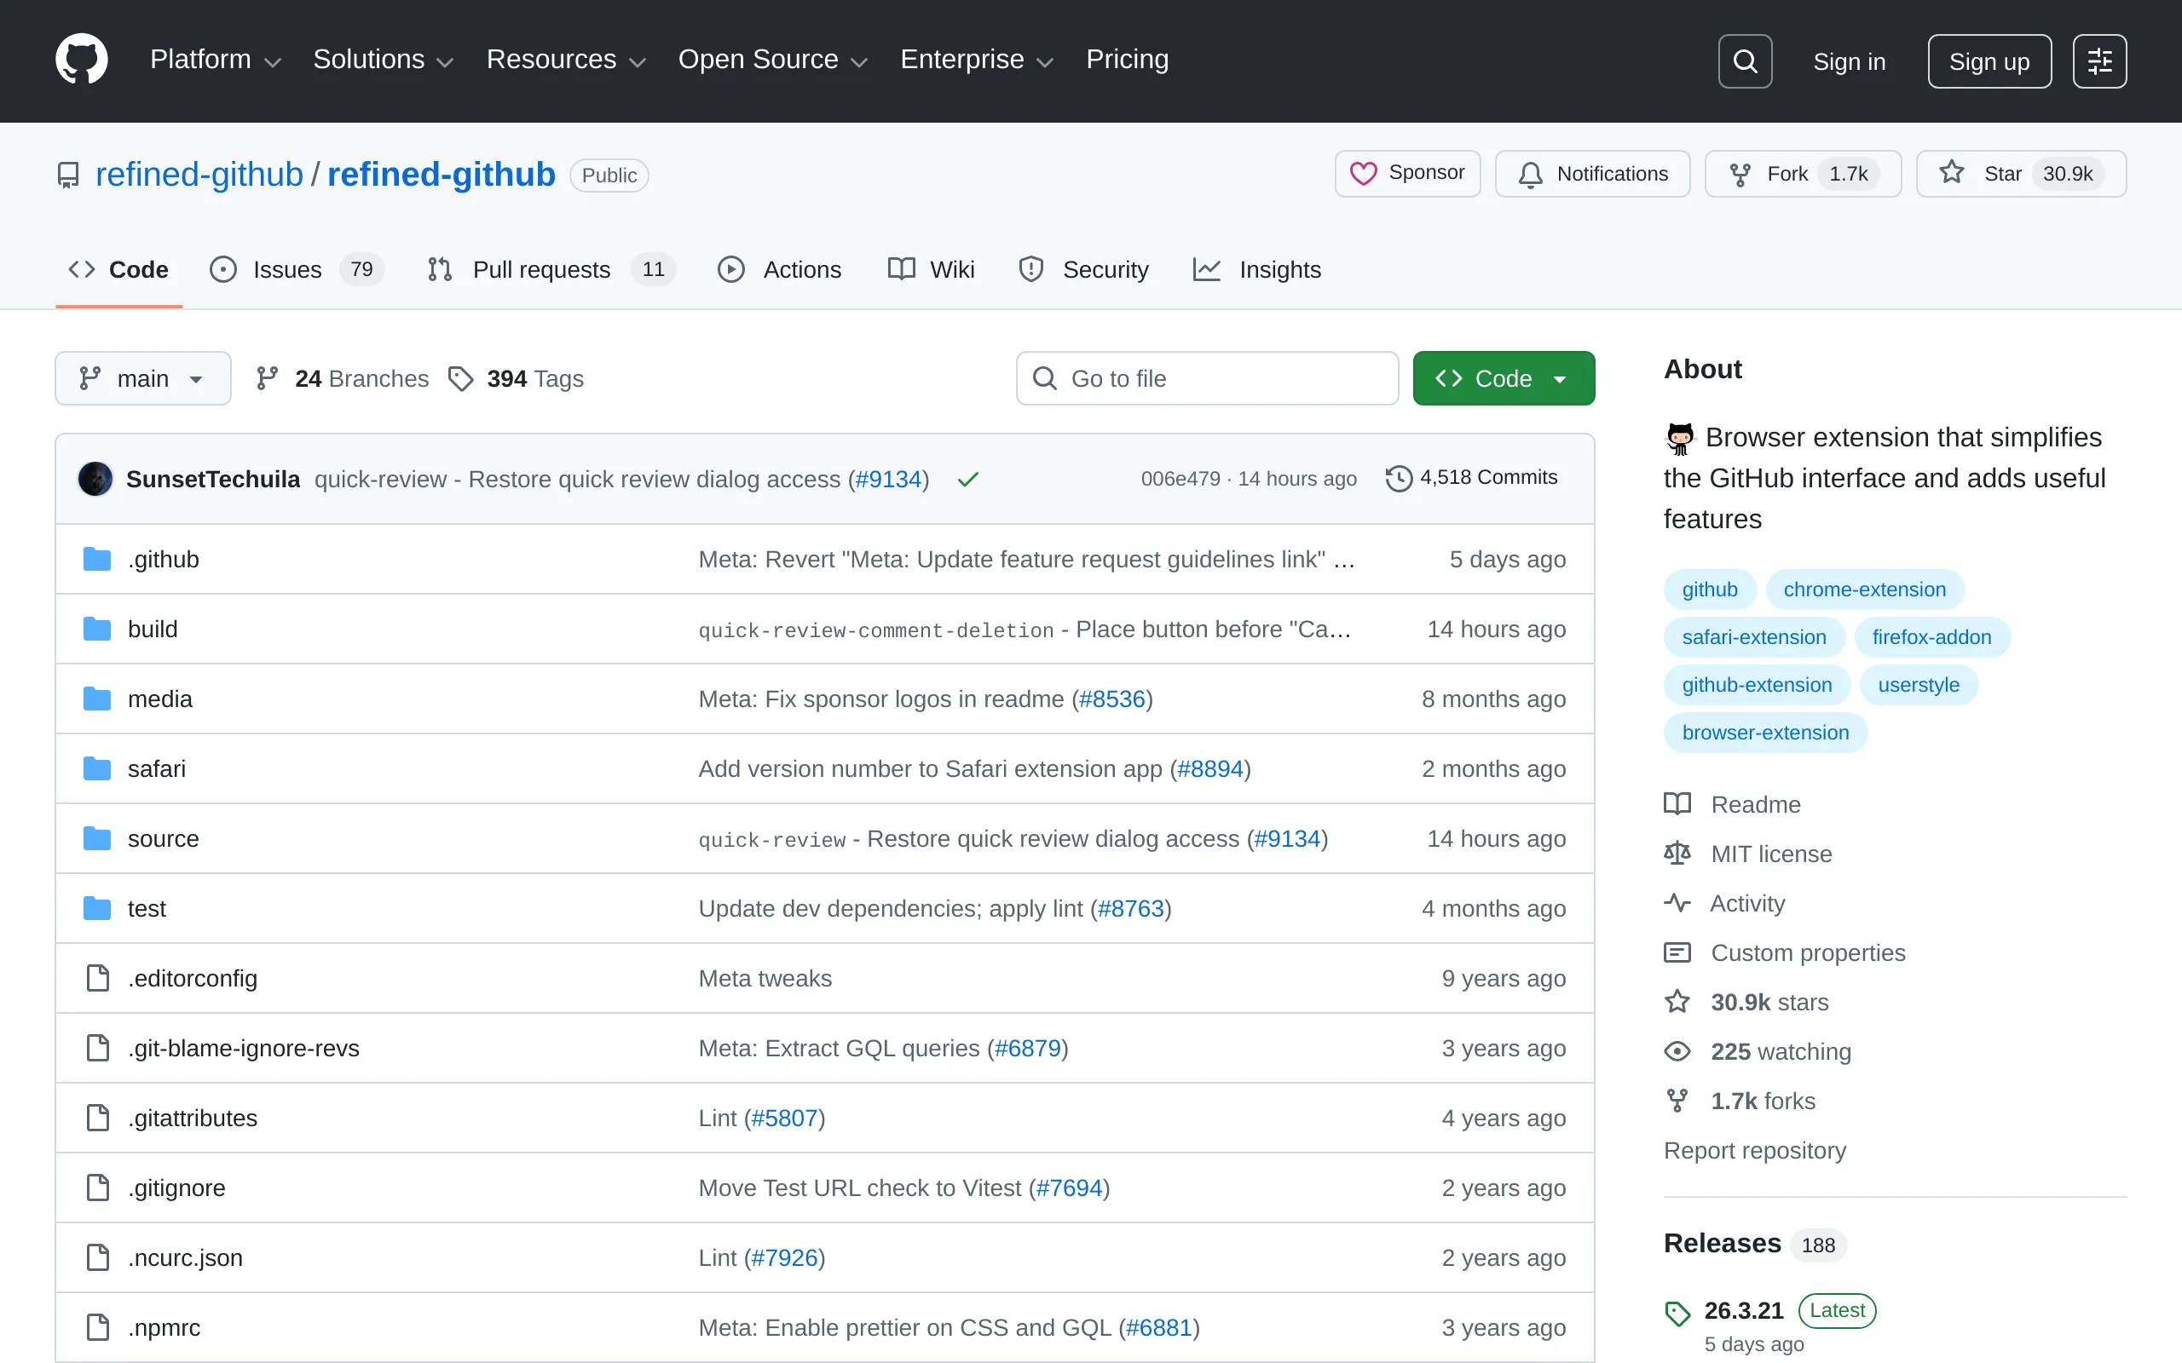
Task: Expand the green Code dropdown
Action: coord(1503,378)
